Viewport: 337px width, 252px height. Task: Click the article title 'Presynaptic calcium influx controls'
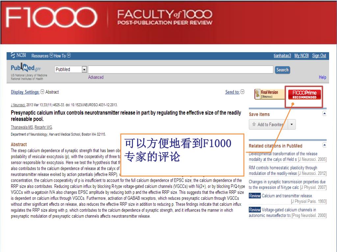(x=126, y=116)
